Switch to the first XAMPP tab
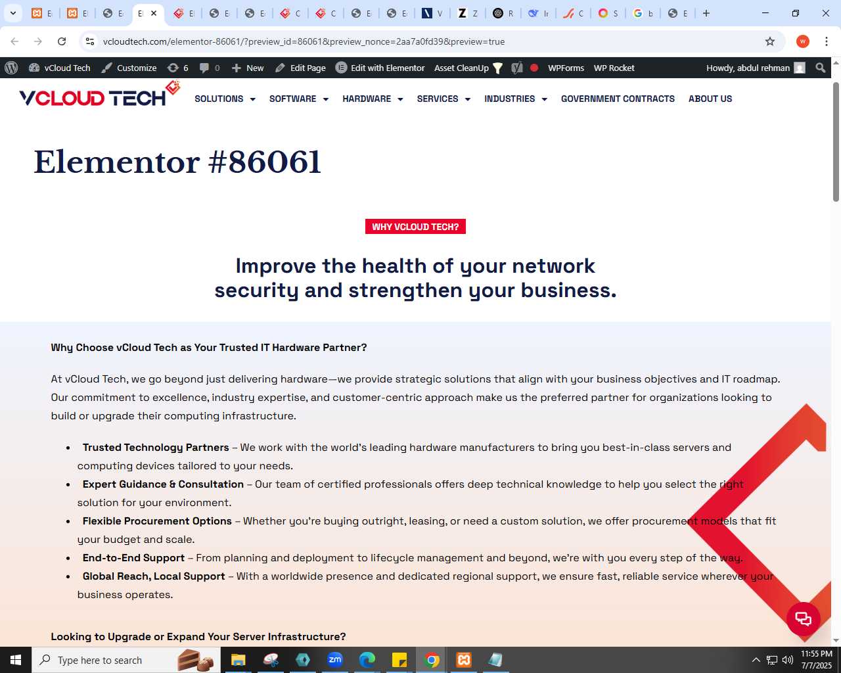841x673 pixels. (41, 13)
